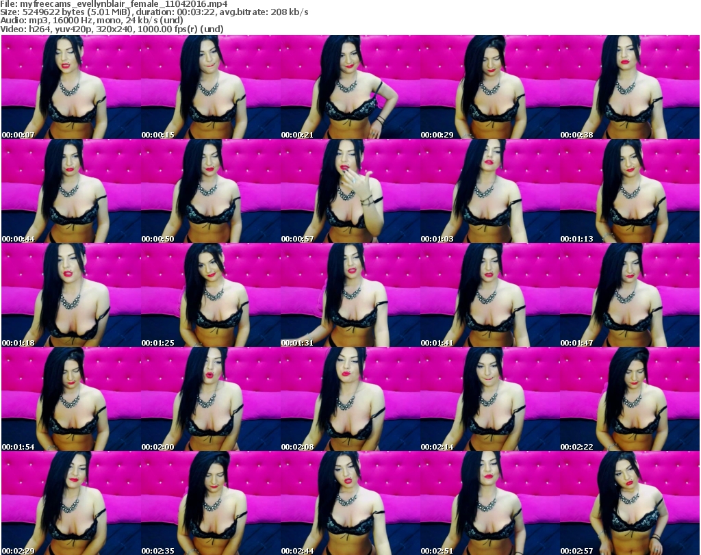Select the thumbnail stamped 00:00:07
Image resolution: width=701 pixels, height=555 pixels.
pyautogui.click(x=71, y=87)
